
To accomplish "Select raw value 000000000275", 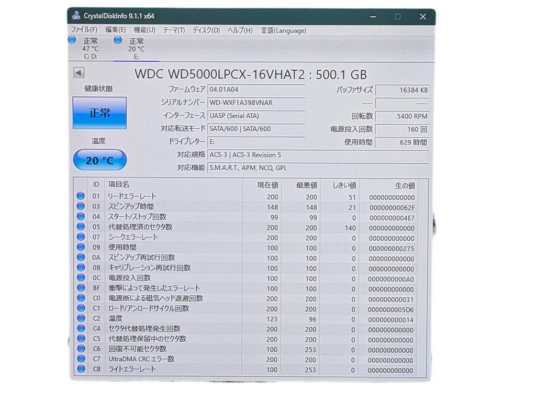I will coord(392,249).
